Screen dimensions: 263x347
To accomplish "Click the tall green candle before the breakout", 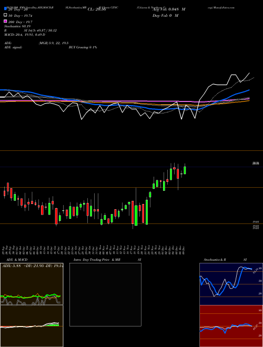I will pos(147,212).
